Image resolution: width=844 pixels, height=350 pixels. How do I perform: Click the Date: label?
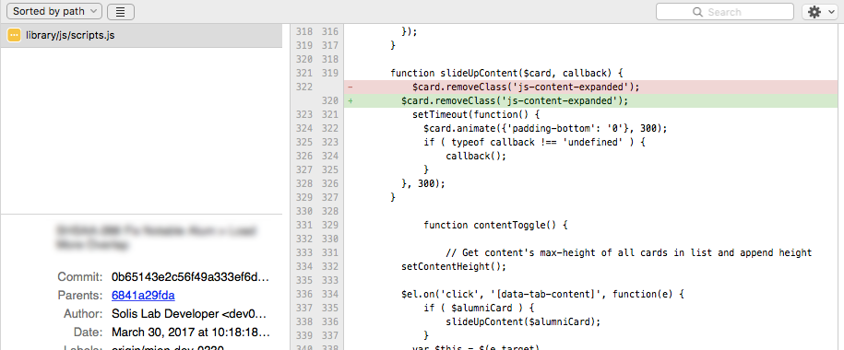pyautogui.click(x=89, y=332)
